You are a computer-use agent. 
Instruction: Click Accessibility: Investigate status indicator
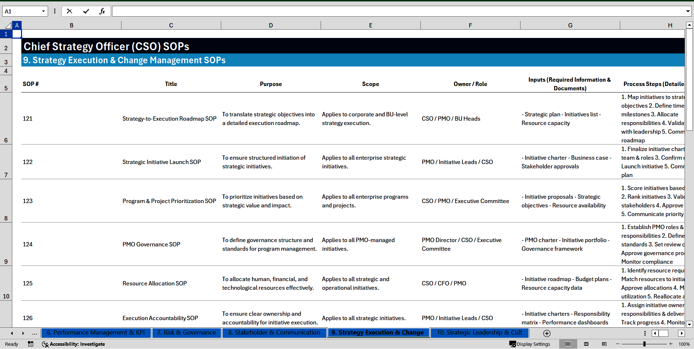(73, 344)
